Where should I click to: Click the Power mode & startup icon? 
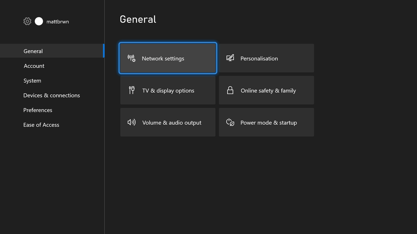point(230,122)
